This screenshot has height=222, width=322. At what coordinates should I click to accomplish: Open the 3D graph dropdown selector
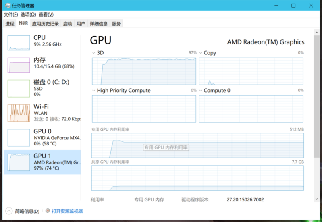click(x=94, y=53)
